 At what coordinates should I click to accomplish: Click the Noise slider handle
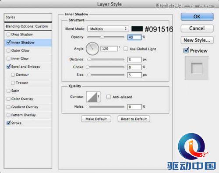coord(88,107)
